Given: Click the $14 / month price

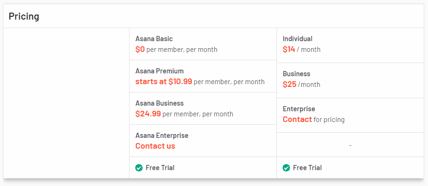Looking at the screenshot, I should [x=302, y=50].
